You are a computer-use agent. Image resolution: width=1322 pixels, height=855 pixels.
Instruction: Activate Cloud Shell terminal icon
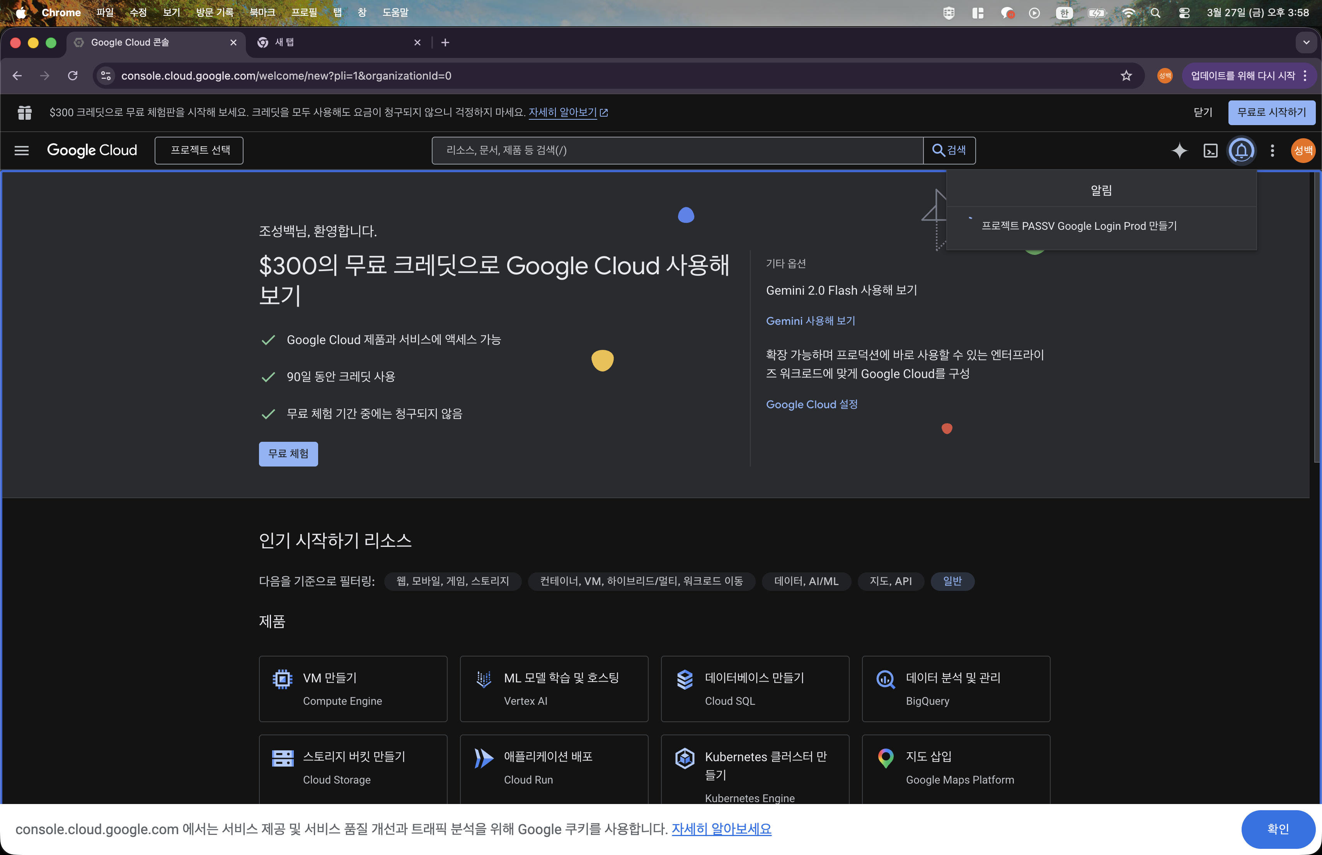point(1210,150)
